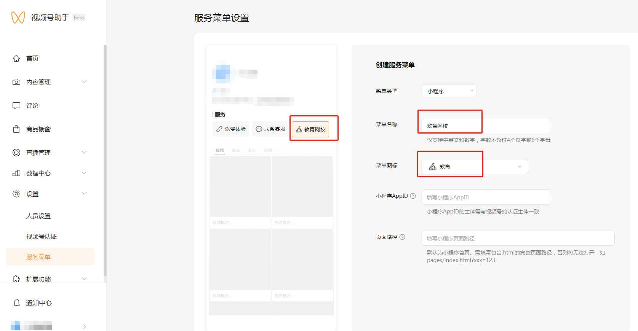The height and width of the screenshot is (331, 638).
Task: Open 视频号认证 in the sidebar
Action: pyautogui.click(x=42, y=236)
